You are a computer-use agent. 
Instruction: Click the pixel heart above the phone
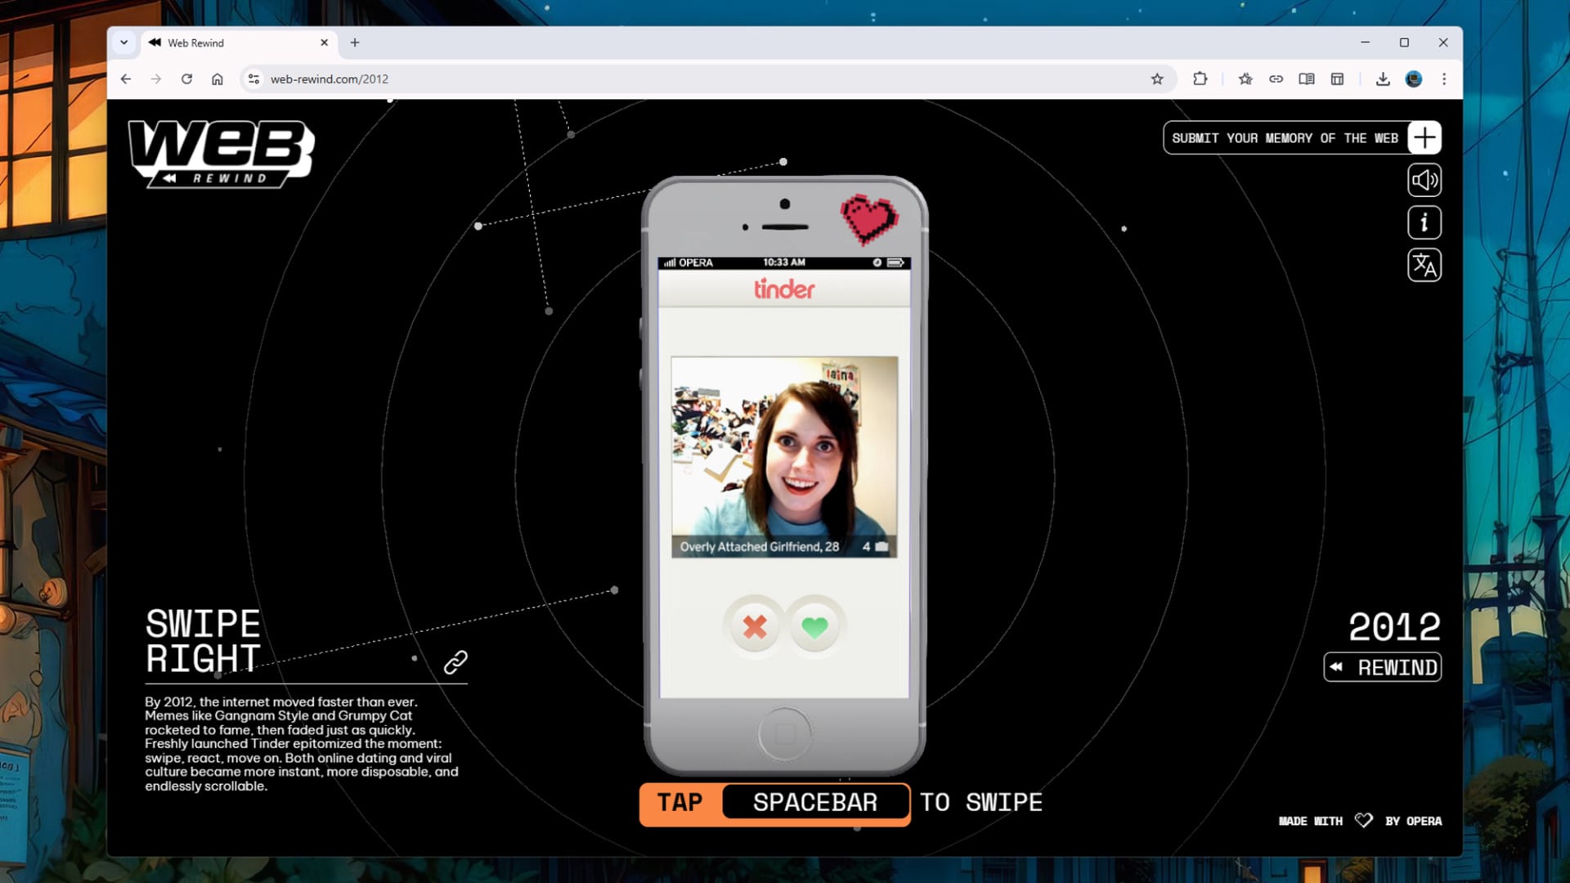pos(869,218)
